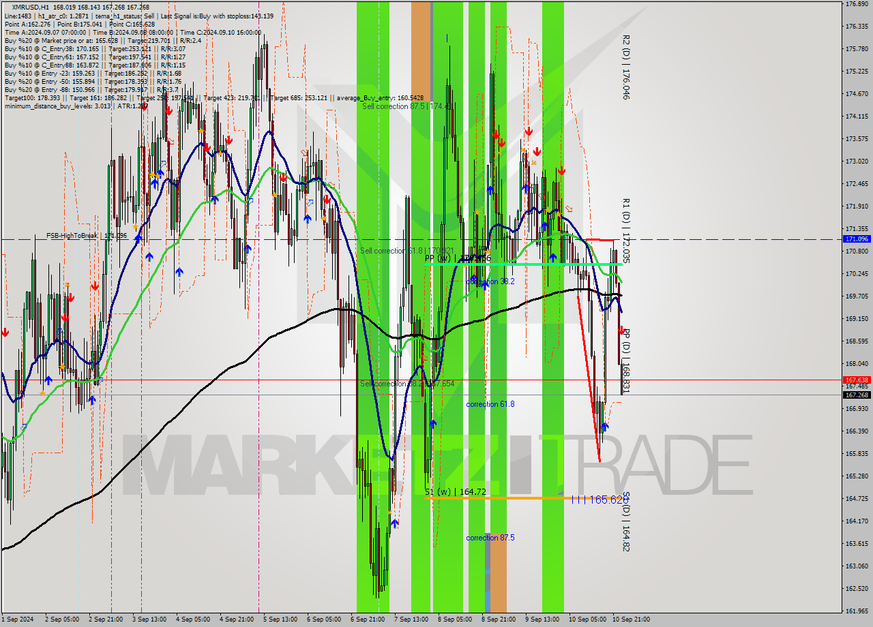Click the 170.245 price axis value

856,274
